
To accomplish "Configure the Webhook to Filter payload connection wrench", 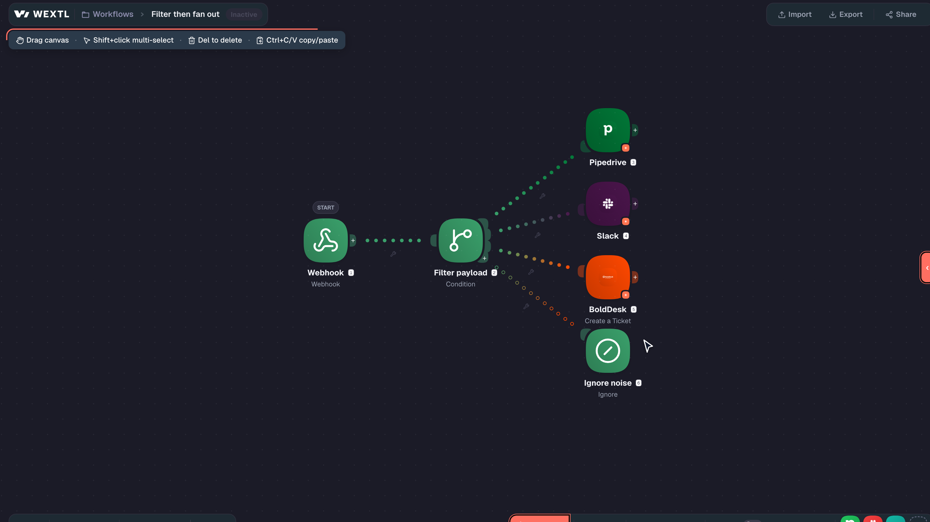I will (x=393, y=254).
